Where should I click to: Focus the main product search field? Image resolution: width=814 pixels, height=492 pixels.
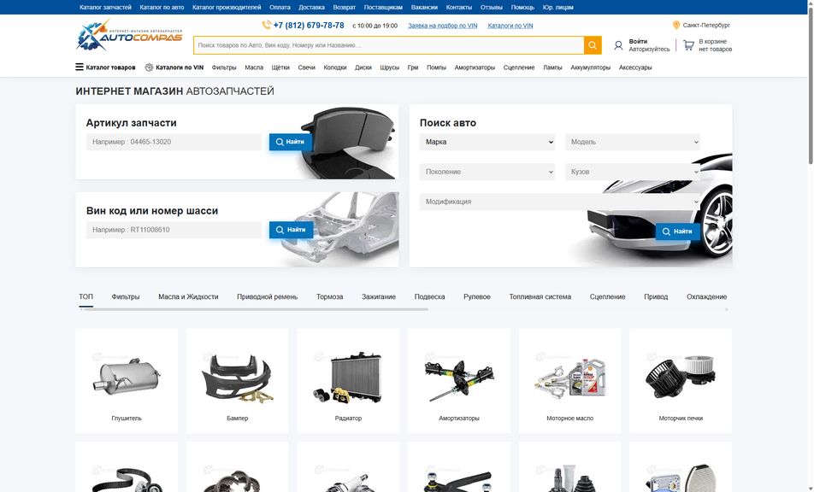tap(389, 45)
